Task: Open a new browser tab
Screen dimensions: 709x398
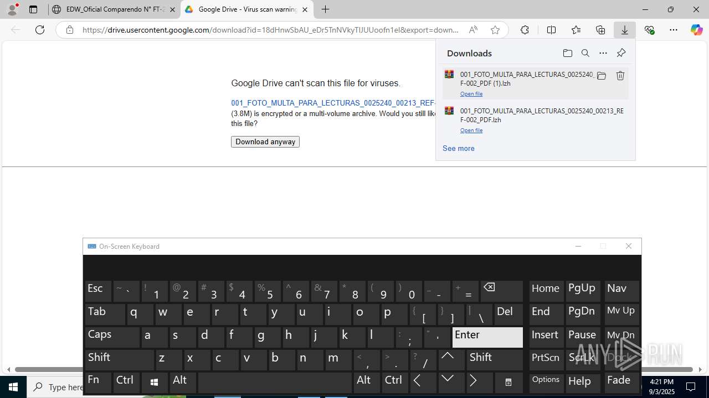Action: 326,9
